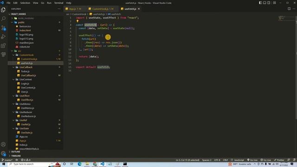Open Windows Start menu
297x167 pixels.
(x=3, y=164)
